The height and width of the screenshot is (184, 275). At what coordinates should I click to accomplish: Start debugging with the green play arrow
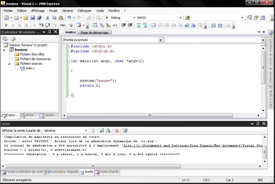[6, 25]
